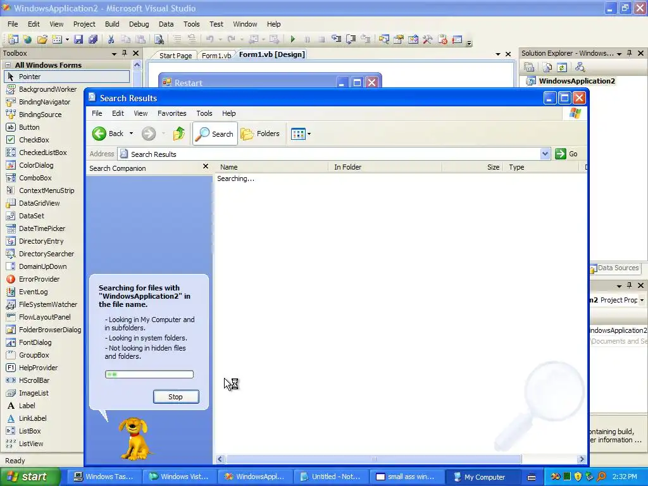Click the green Back arrow in Search Results

[99, 134]
